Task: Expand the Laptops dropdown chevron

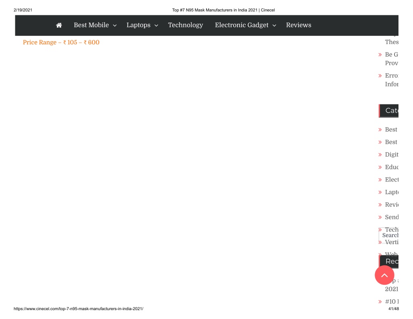Action: 156,25
